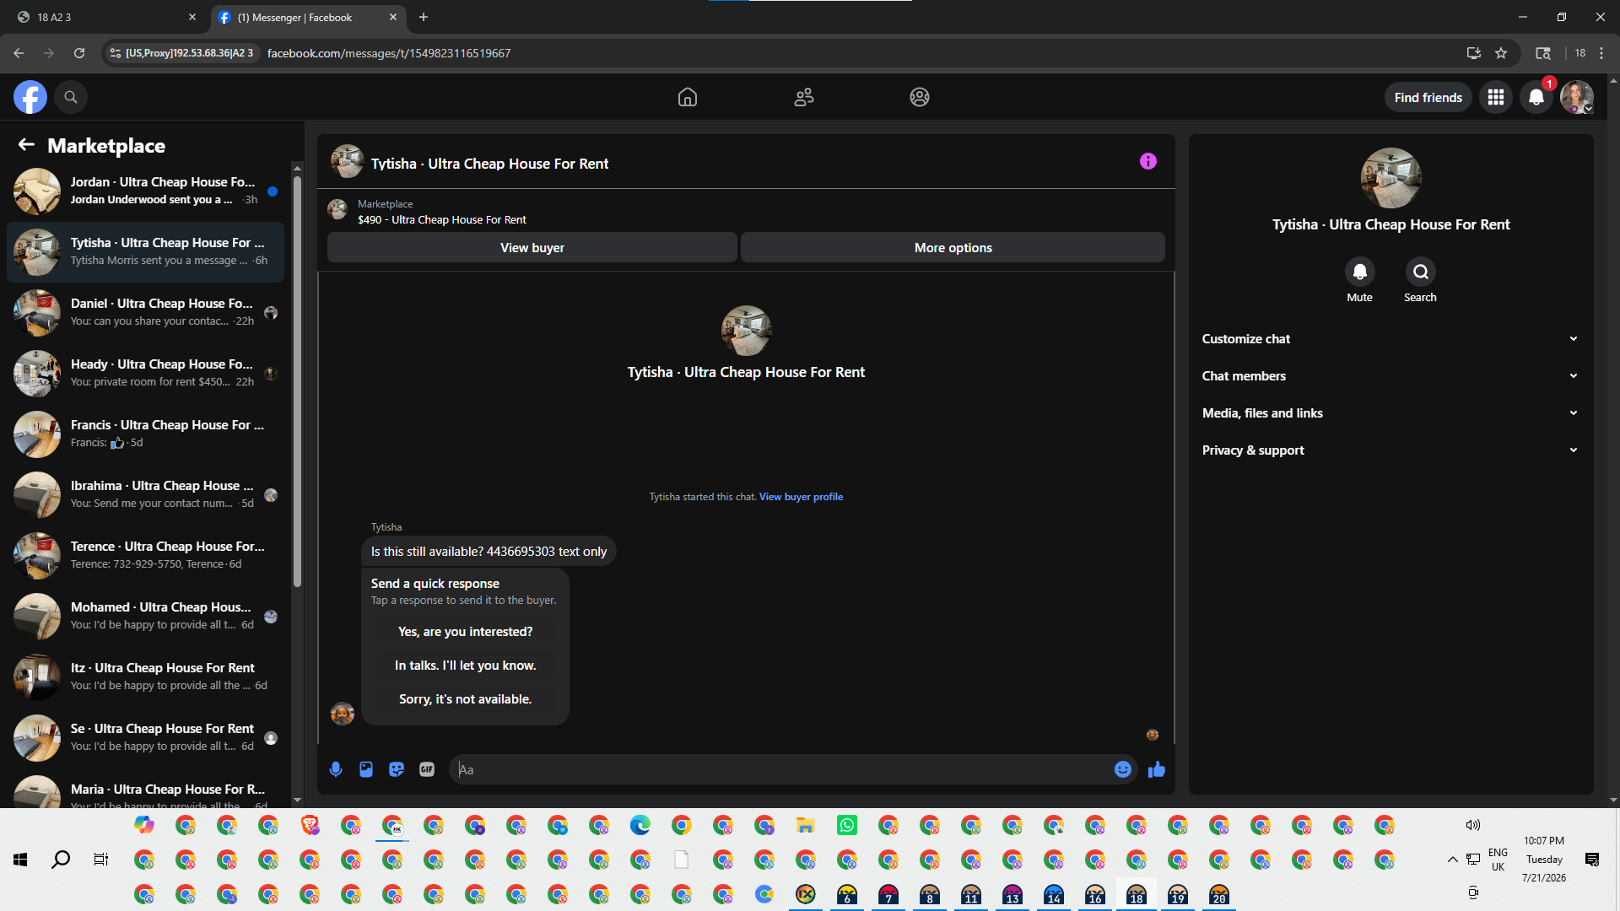
Task: Open the $490 Ultra Cheap House listing
Action: pos(442,220)
